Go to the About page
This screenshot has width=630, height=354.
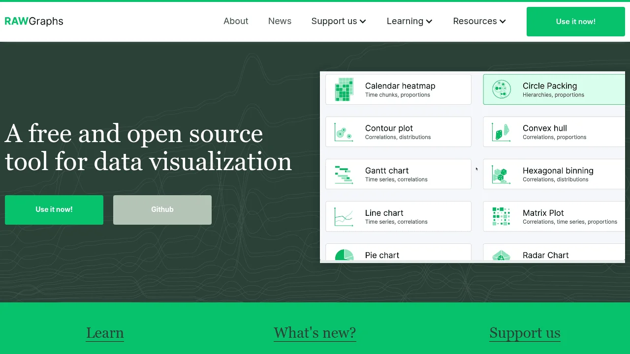[236, 21]
